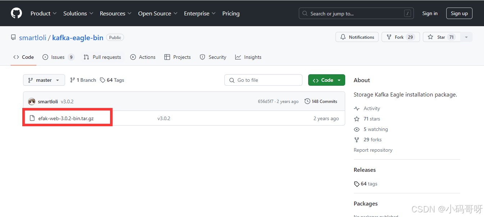Open the smartloli owner profile link
484x217 pixels.
pyautogui.click(x=33, y=37)
